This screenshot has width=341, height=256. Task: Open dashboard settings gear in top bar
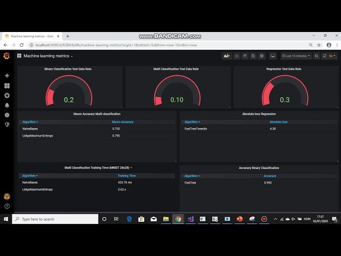[x=262, y=56]
